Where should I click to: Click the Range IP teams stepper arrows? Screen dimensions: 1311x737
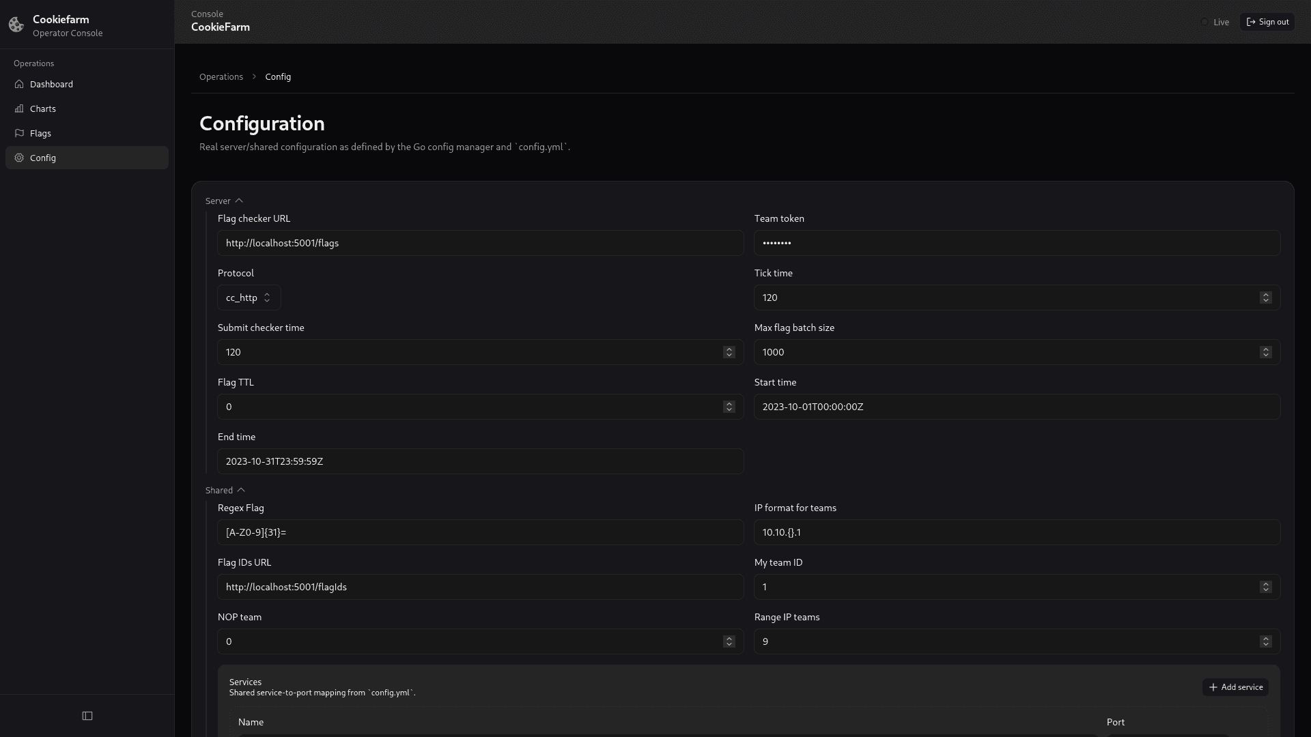[1265, 641]
